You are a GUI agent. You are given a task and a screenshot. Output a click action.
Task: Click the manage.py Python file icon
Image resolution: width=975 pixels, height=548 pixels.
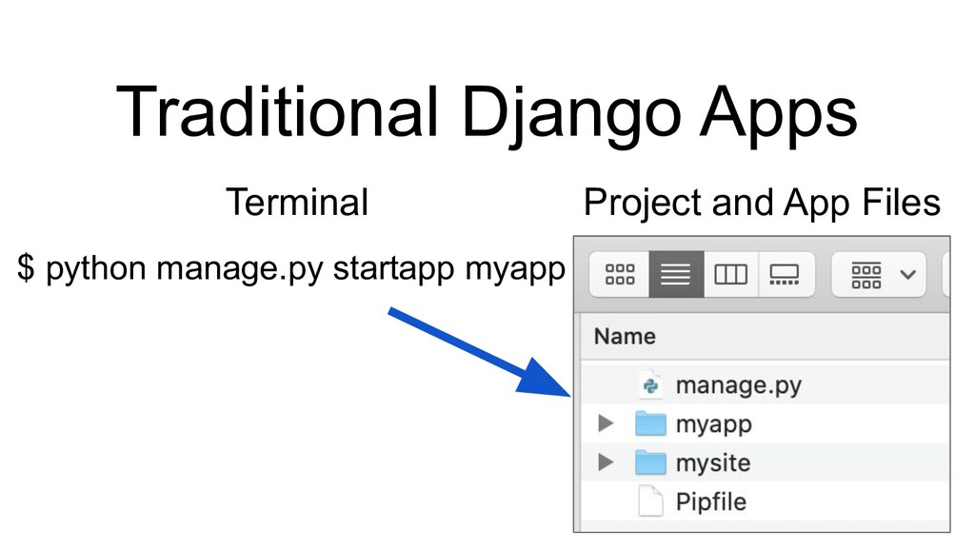(650, 385)
